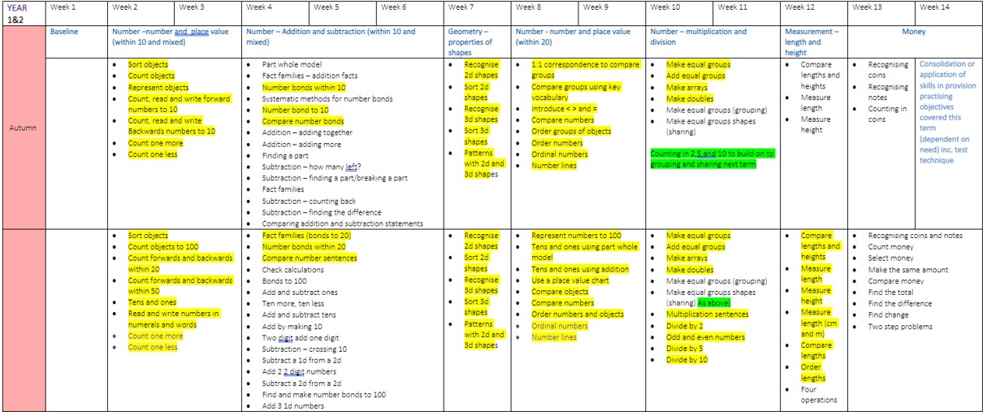Select 'Count forwards and backwards within 50'
The image size is (983, 412).
coord(180,285)
